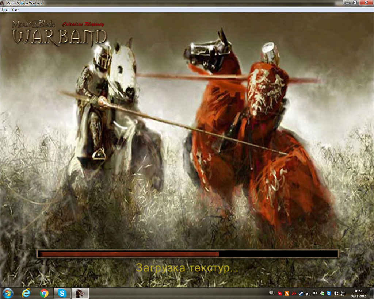
Task: Open the Steam tray icon
Action: click(x=301, y=293)
